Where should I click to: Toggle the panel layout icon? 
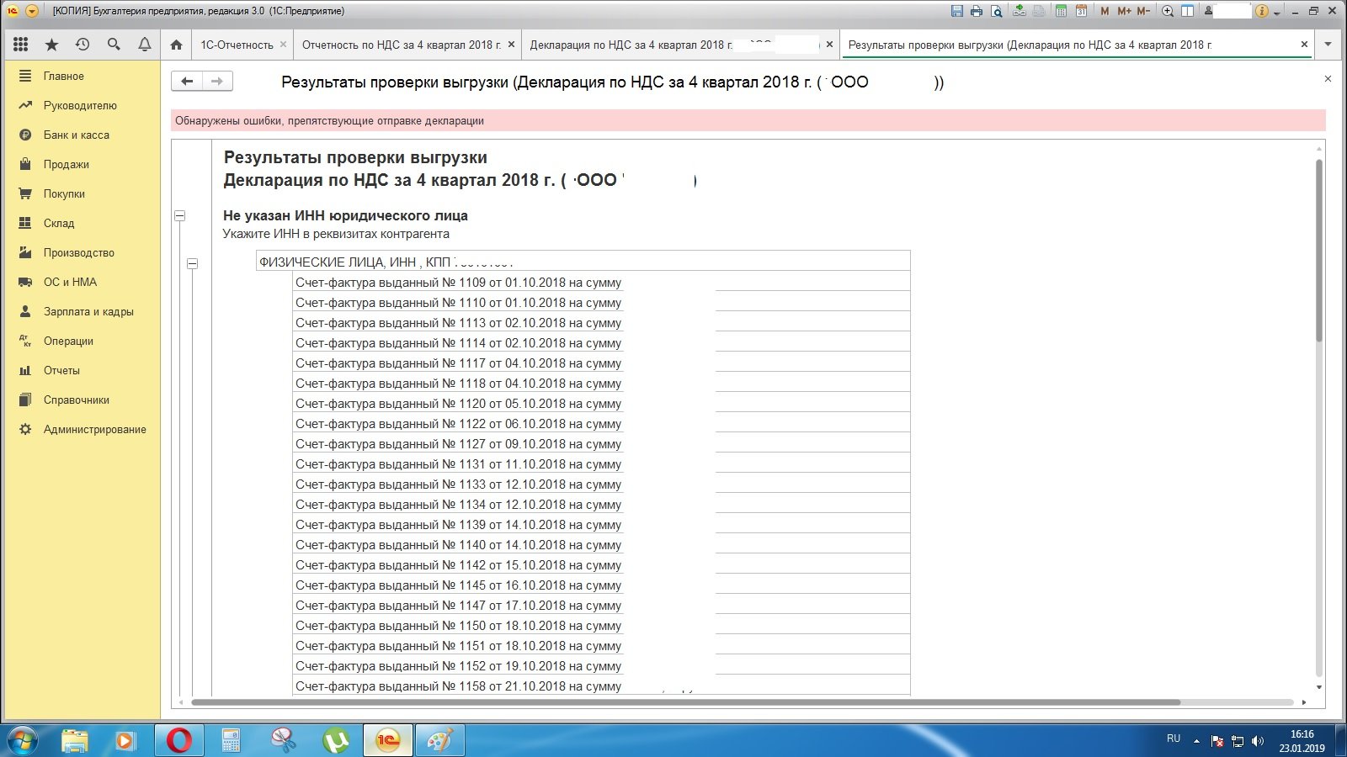click(x=1187, y=11)
